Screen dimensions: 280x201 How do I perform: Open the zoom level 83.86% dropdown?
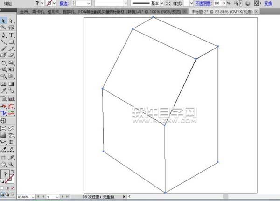click(33, 197)
